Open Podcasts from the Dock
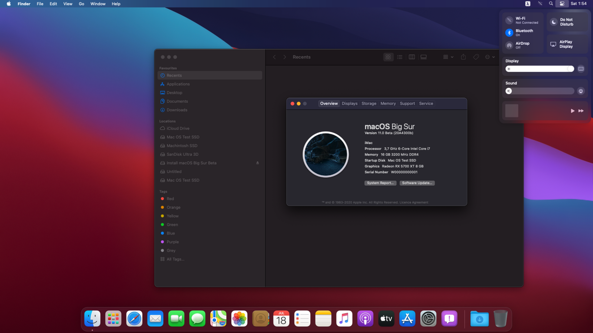The width and height of the screenshot is (593, 333). click(x=365, y=319)
